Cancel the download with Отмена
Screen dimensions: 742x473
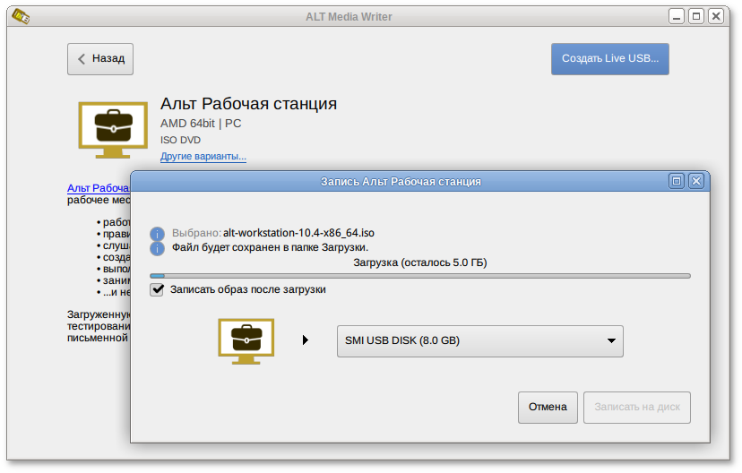pos(548,407)
